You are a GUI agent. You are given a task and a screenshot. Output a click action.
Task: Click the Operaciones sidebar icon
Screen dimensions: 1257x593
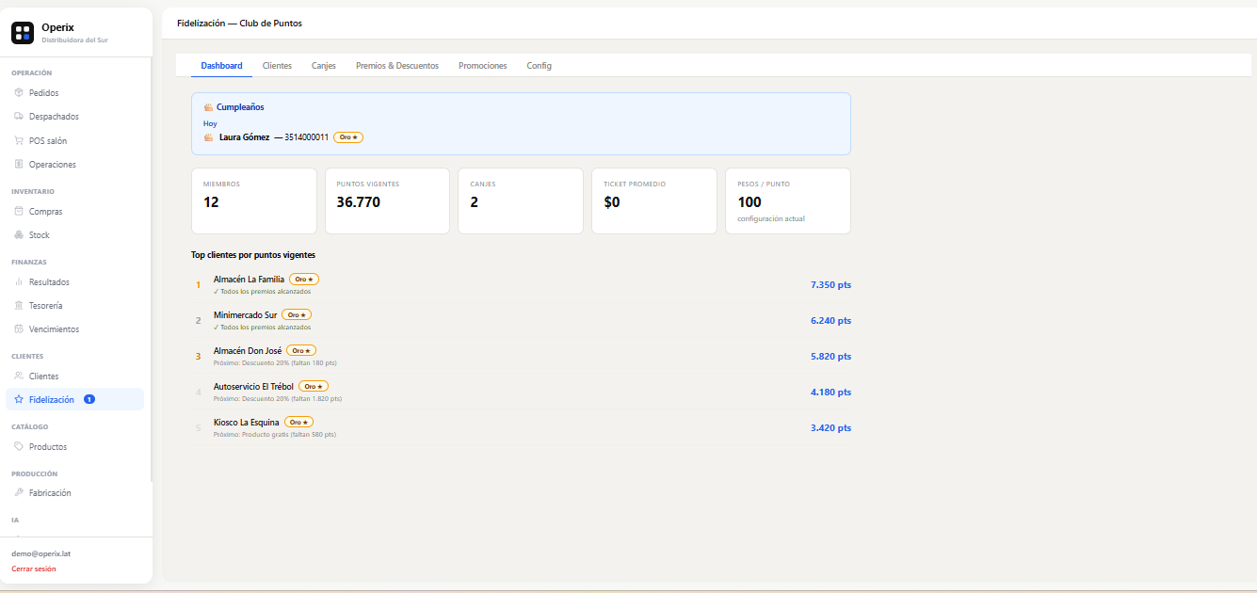point(19,164)
